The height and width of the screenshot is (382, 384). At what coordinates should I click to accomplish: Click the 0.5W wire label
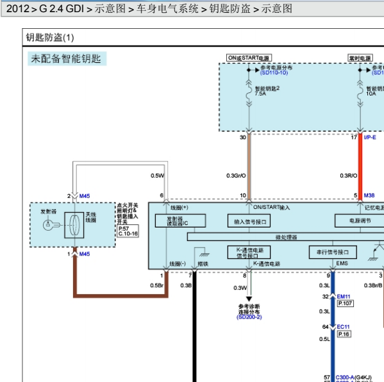(x=157, y=176)
